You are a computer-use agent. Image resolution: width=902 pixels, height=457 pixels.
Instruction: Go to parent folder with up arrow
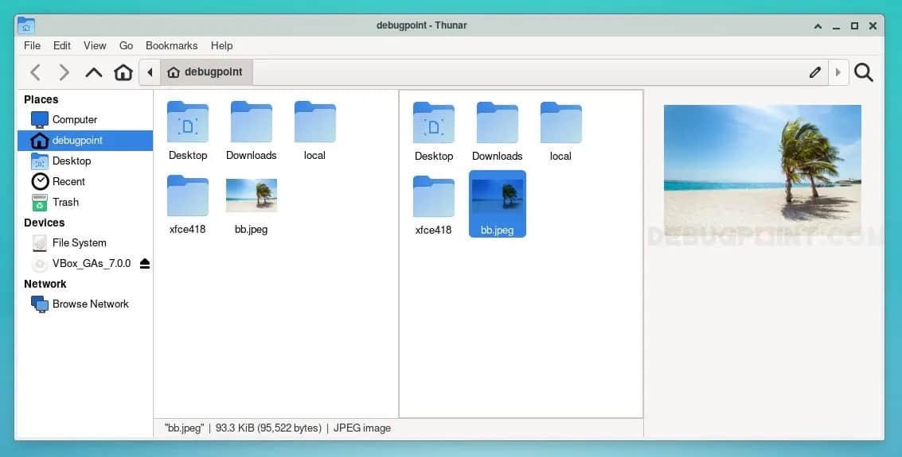click(94, 72)
